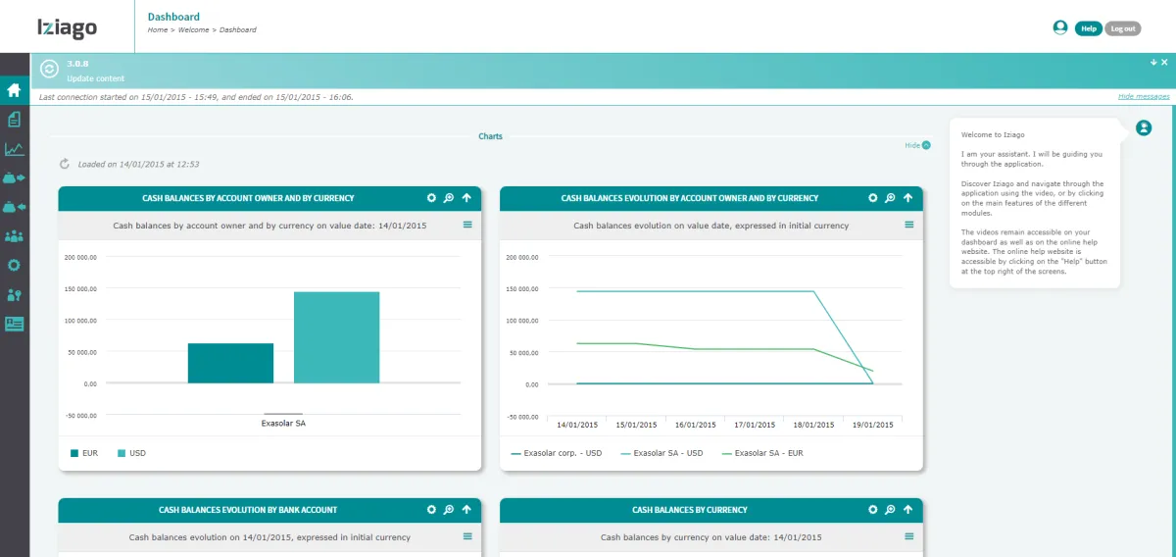Open the line chart icon in the sidebar
The width and height of the screenshot is (1176, 557).
pos(15,149)
